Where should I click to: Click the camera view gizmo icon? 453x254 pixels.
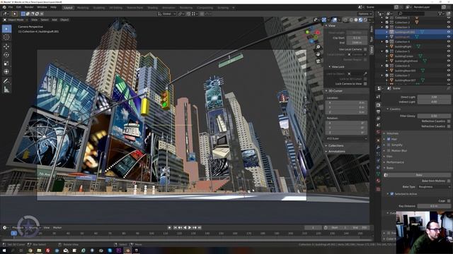(318, 61)
